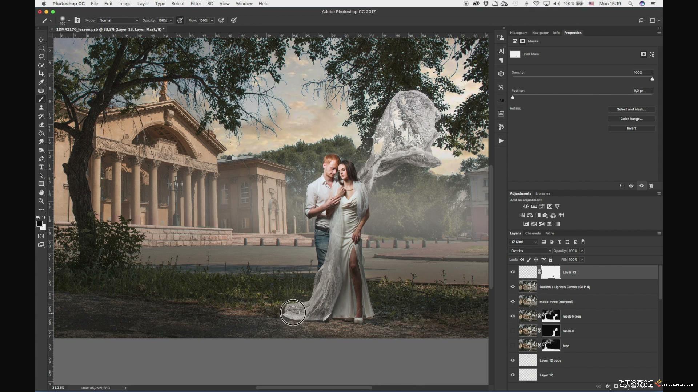The width and height of the screenshot is (698, 392).
Task: Select the Eyedropper tool
Action: pyautogui.click(x=41, y=82)
